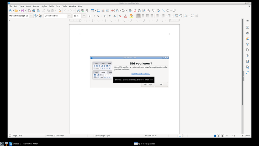The height and width of the screenshot is (146, 259).
Task: Follow the 'Run this action now...' link
Action: [x=141, y=74]
